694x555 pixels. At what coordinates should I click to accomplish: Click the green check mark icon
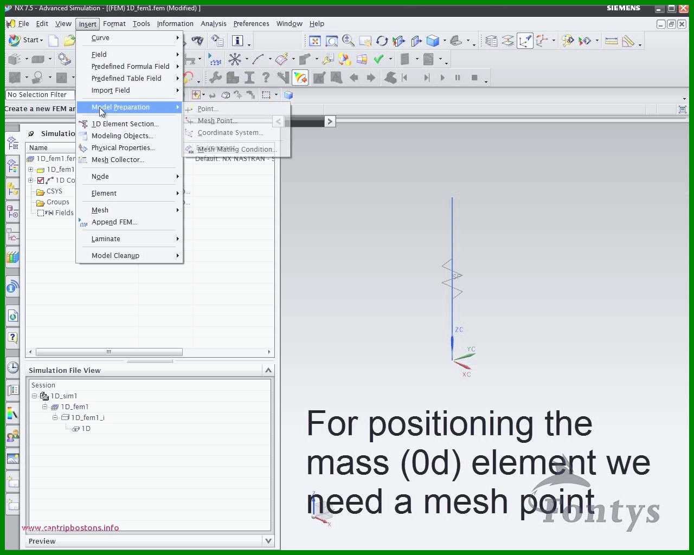378,59
